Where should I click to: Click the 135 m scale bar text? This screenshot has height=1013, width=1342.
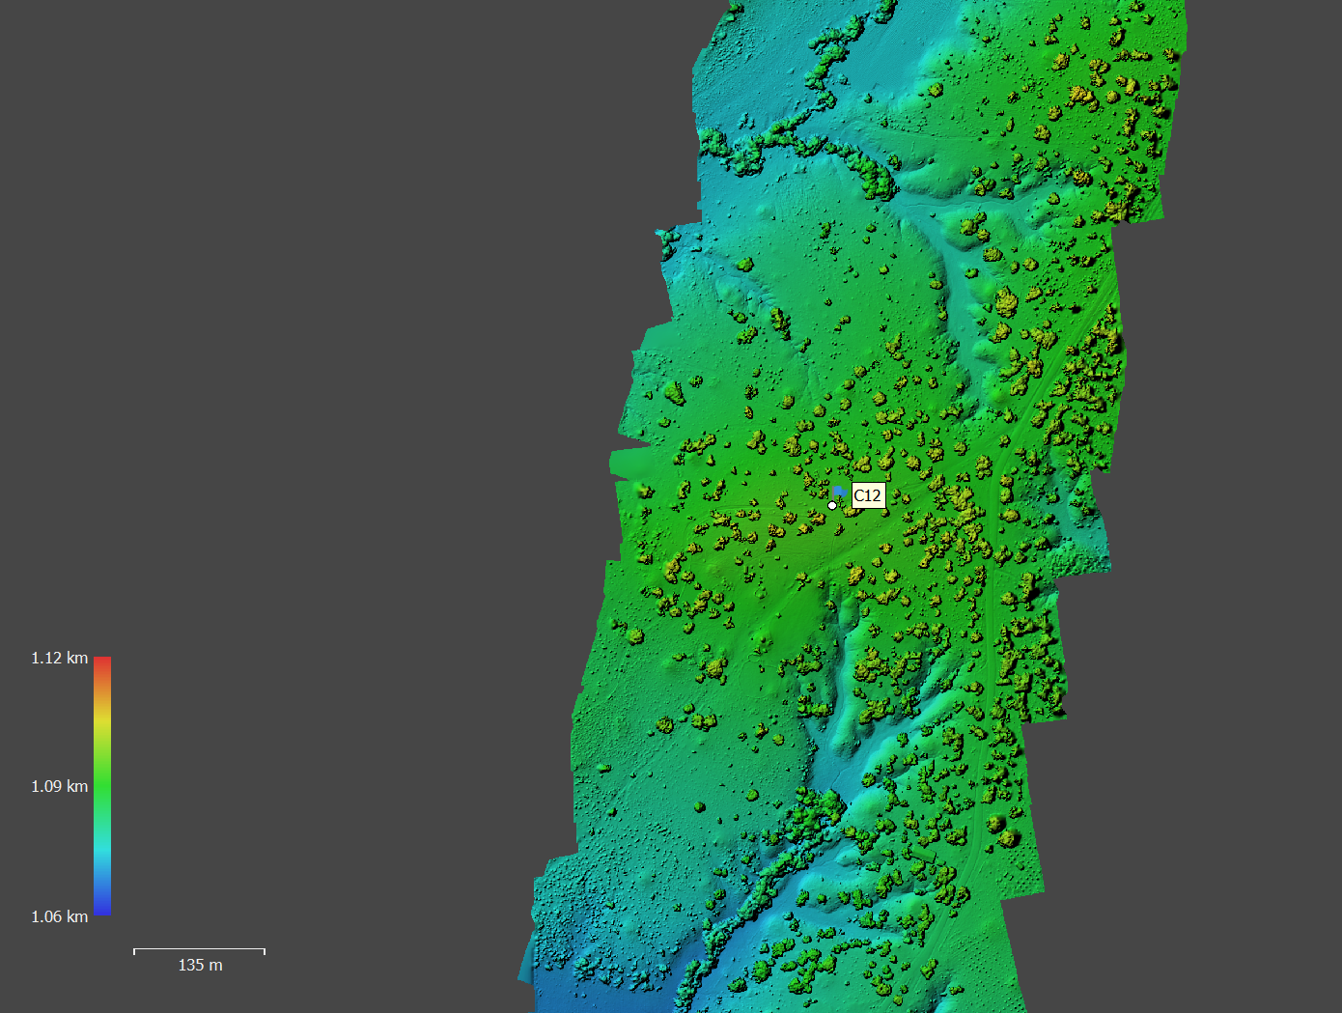tap(200, 965)
